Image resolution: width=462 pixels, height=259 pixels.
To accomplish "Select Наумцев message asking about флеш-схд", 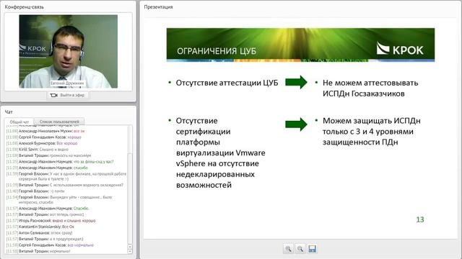I will [x=60, y=162].
